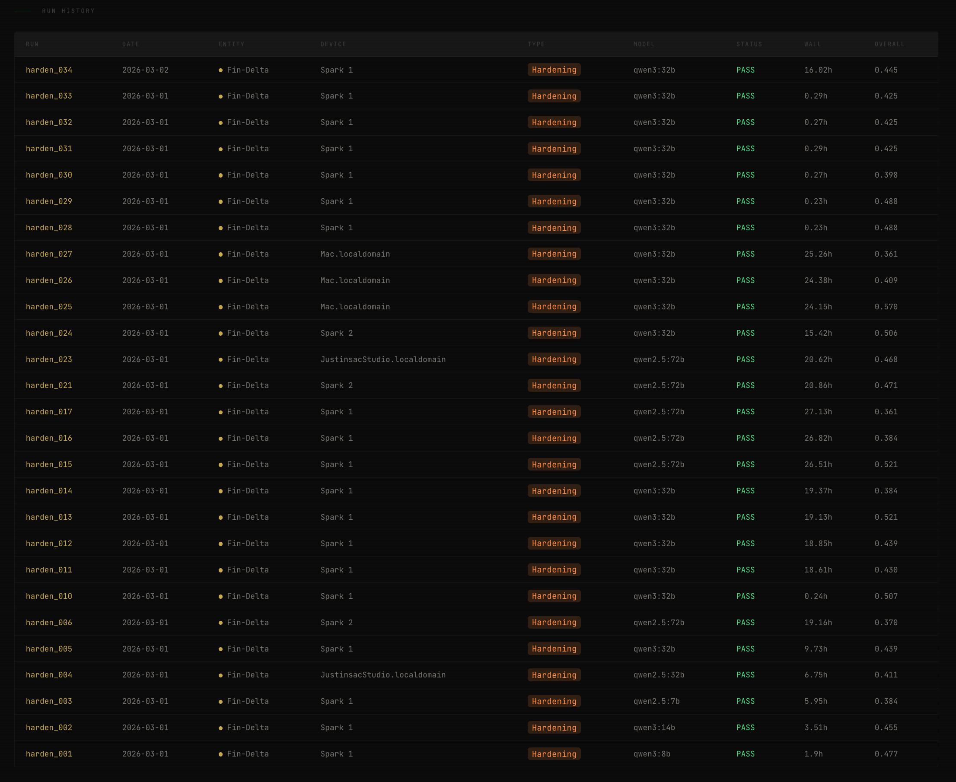Click the ENTITY column header
Screen dimensions: 956x782
click(231, 44)
